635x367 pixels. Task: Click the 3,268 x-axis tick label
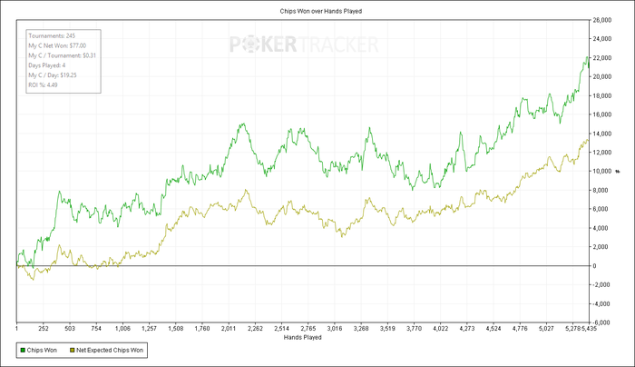361,329
